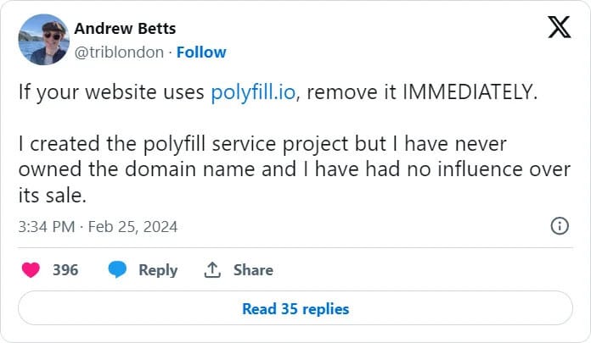591x343 pixels.
Task: Click the Reply label
Action: [158, 270]
